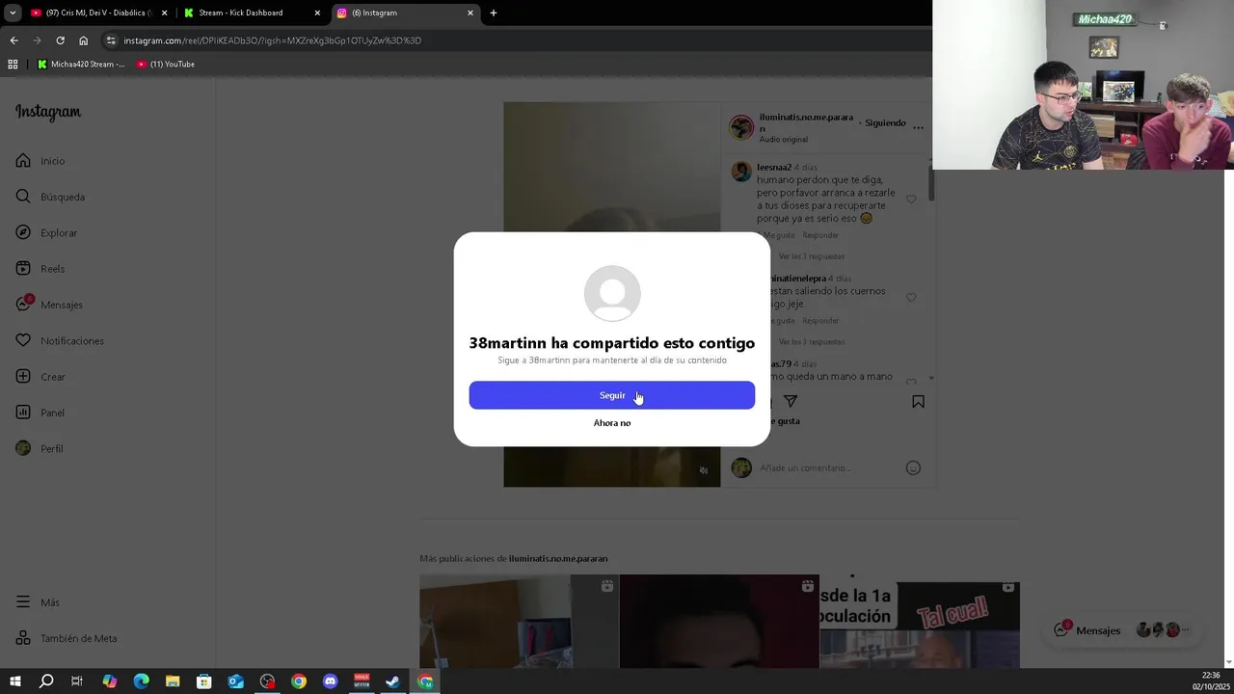This screenshot has width=1234, height=694.
Task: Open Windows taskbar search
Action: [x=46, y=681]
